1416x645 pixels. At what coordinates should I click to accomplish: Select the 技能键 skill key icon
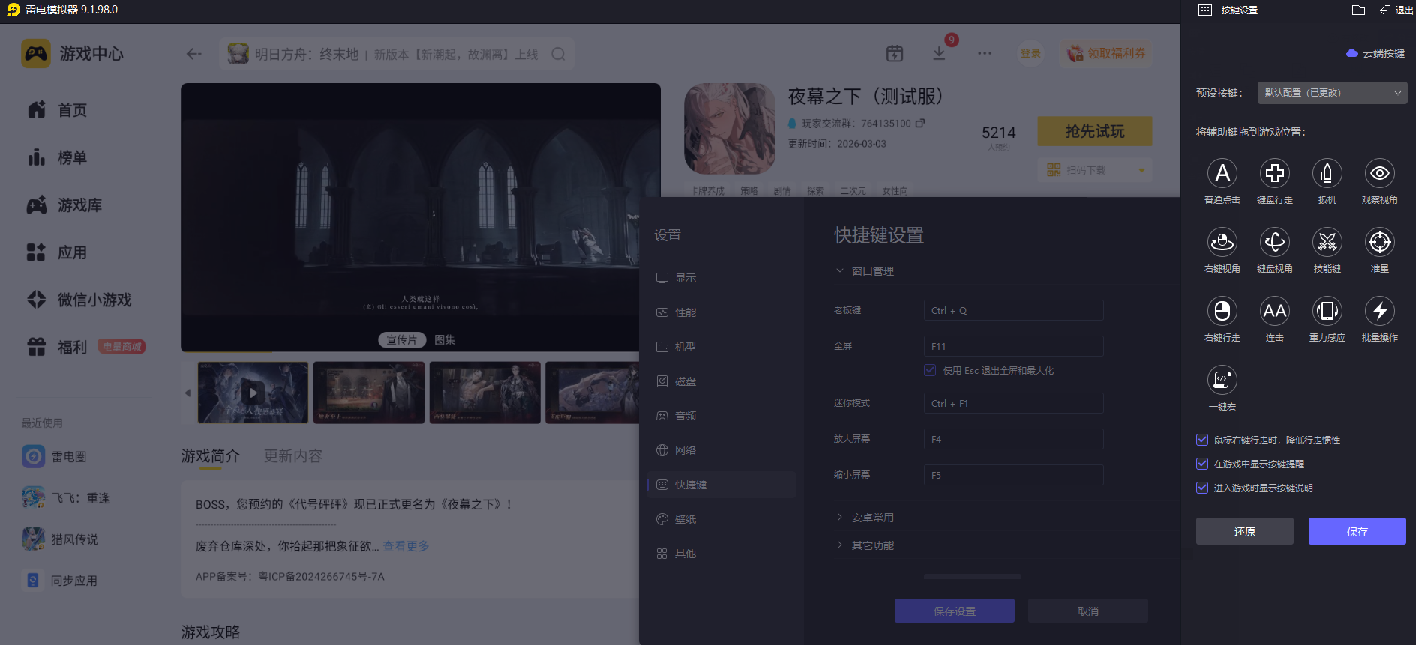1327,242
